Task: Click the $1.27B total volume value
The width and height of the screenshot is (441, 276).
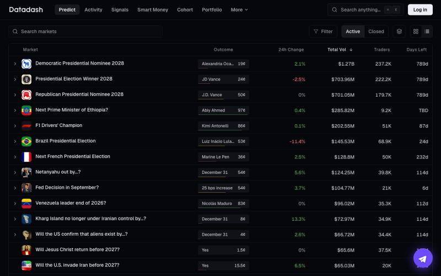Action: 346,64
